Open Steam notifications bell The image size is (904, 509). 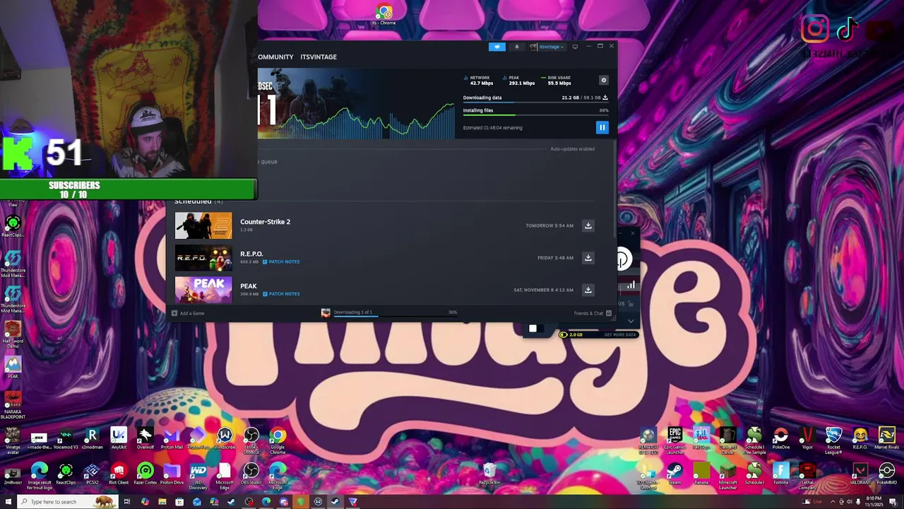(516, 47)
